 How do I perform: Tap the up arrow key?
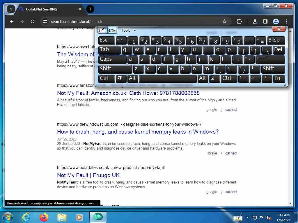(x=255, y=69)
